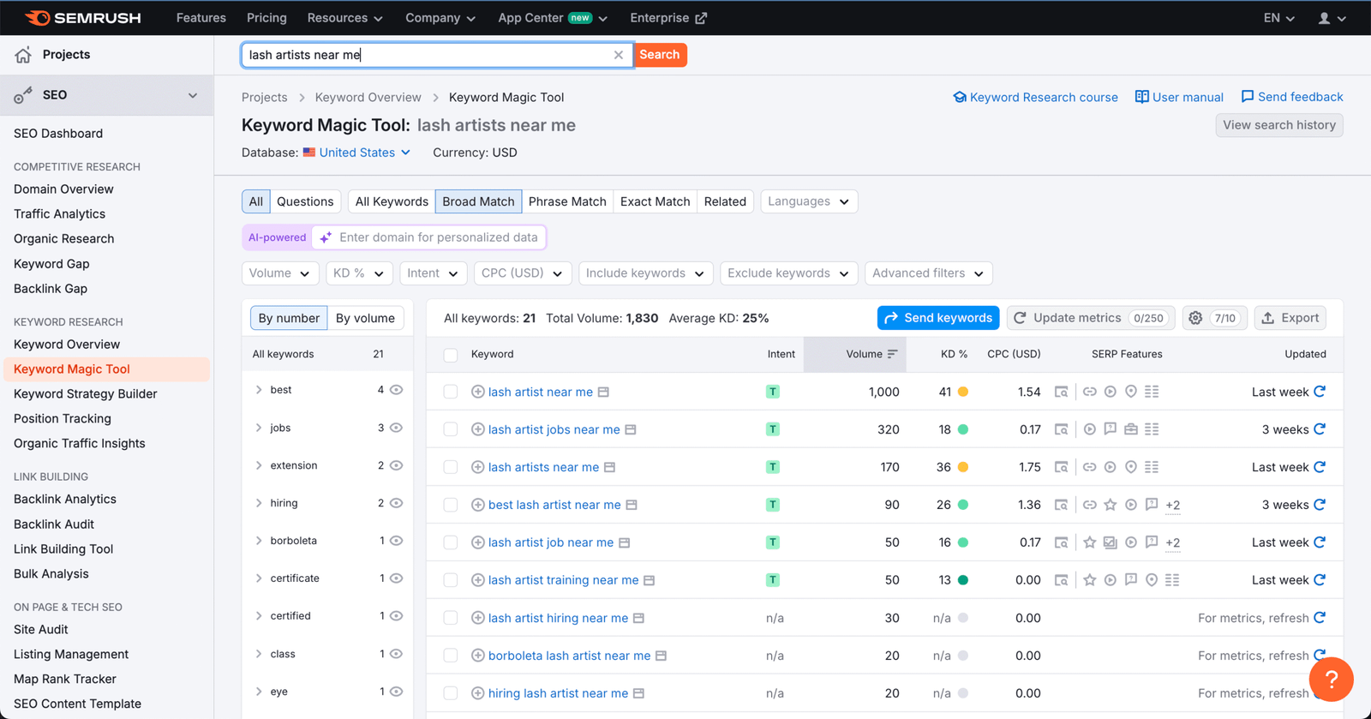Select the Questions tab
This screenshot has width=1371, height=719.
tap(305, 201)
